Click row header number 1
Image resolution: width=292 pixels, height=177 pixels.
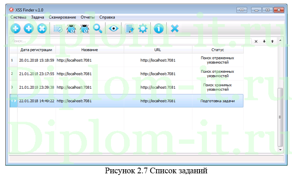pyautogui.click(x=14, y=60)
